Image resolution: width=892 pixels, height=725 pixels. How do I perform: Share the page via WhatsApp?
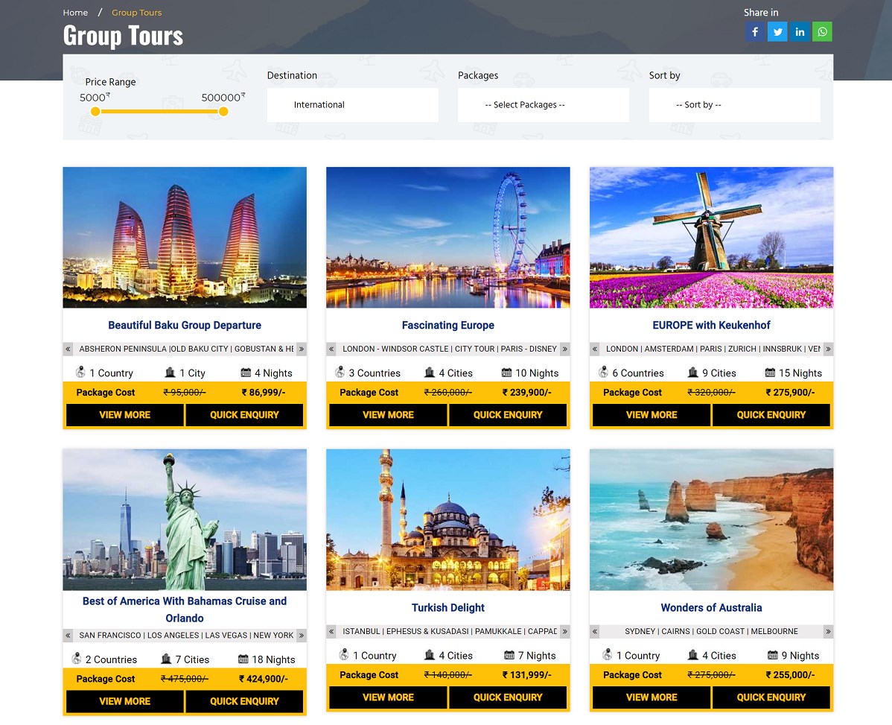click(822, 31)
